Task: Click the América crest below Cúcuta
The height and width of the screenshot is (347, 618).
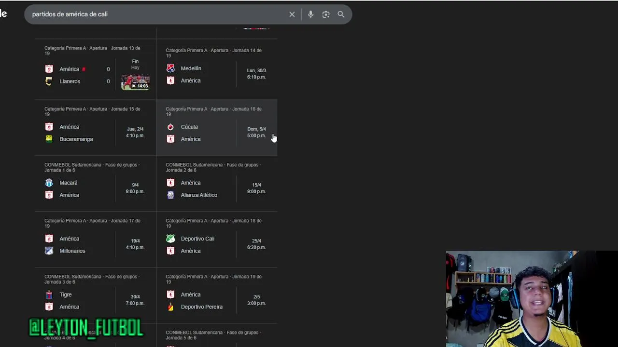Action: (170, 139)
